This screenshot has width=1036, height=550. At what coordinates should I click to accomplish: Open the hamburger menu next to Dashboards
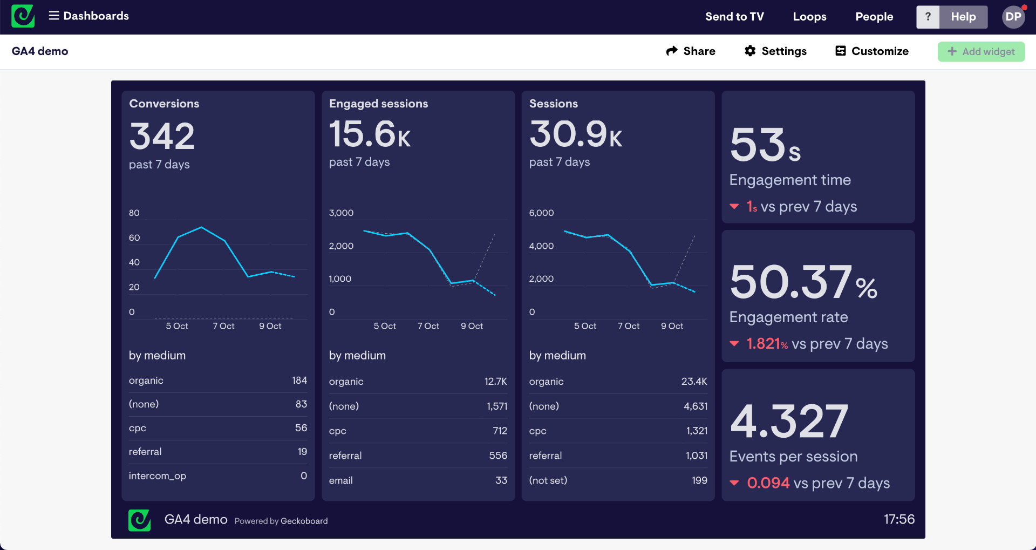click(53, 16)
